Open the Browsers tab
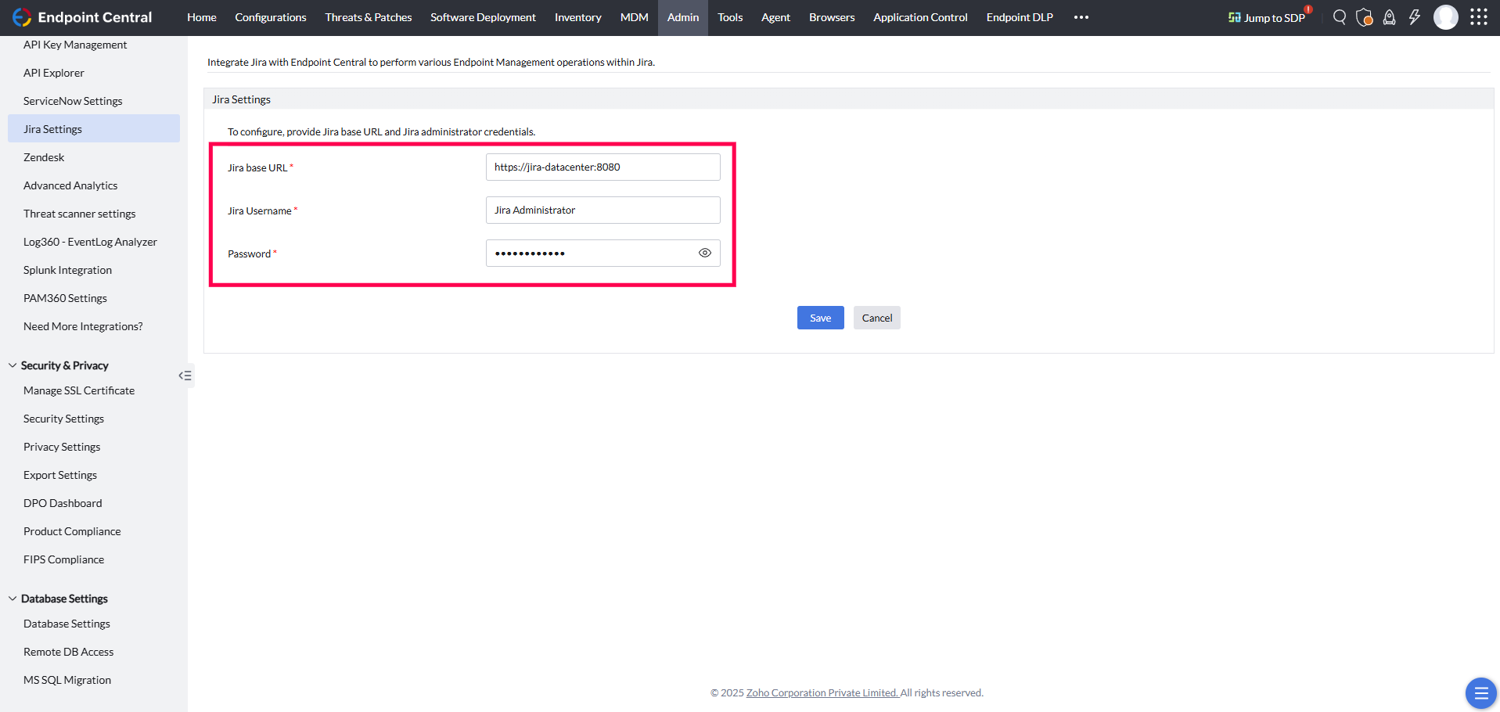 [x=832, y=17]
